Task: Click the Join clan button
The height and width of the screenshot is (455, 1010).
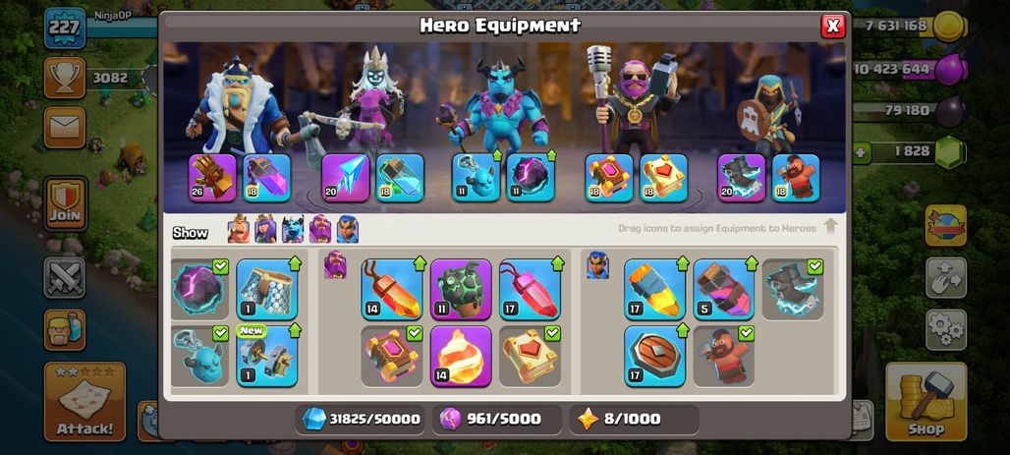Action: [x=65, y=203]
